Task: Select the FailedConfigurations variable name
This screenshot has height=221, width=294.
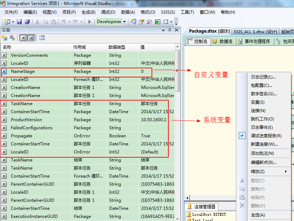Action: coord(31,128)
